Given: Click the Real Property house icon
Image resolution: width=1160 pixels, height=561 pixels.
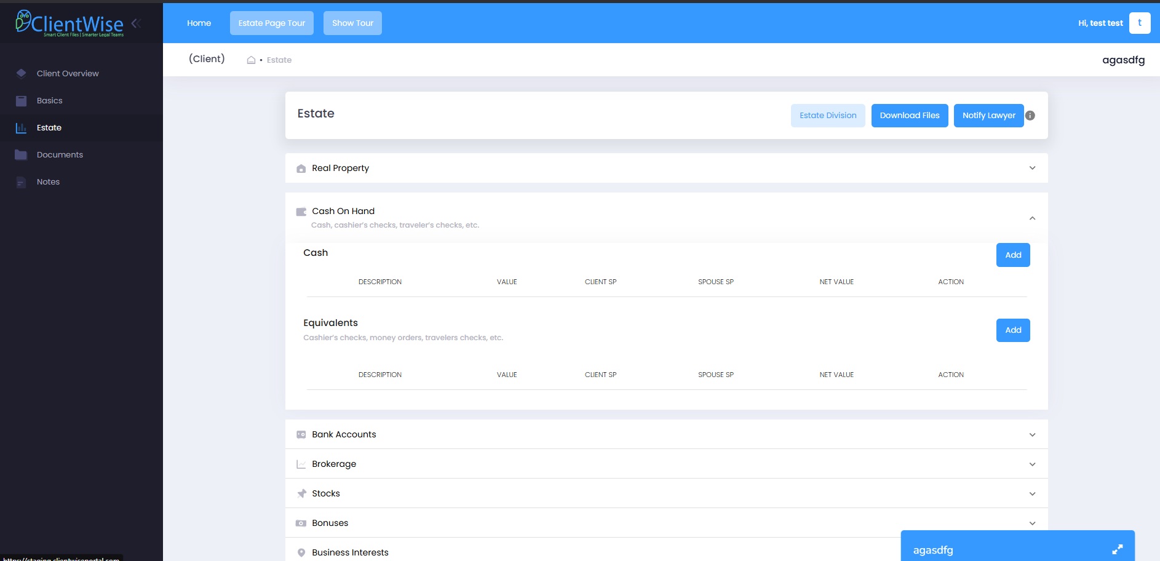Looking at the screenshot, I should [x=301, y=168].
